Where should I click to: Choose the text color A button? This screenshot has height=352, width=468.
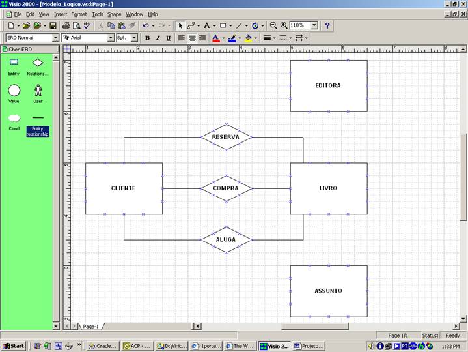(x=216, y=38)
